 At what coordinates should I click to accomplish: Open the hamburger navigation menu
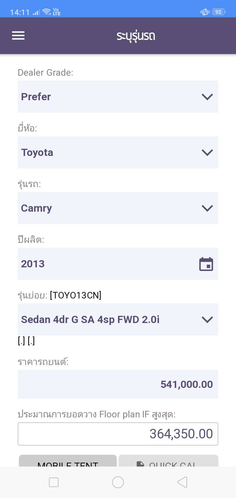tap(18, 35)
